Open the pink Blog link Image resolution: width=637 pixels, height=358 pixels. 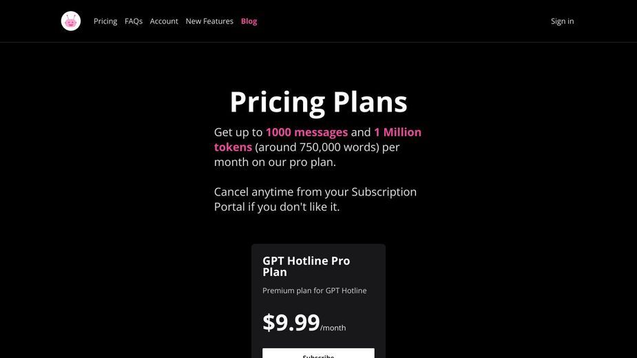(x=249, y=21)
